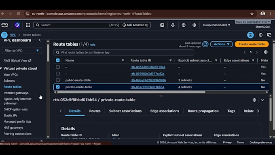This screenshot has width=275, height=155.
Task: Click the 2 subnets link
Action: coord(185,80)
